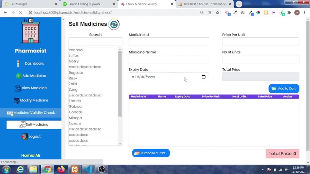Select Risek in the list
310x174 pixels.
click(73, 78)
